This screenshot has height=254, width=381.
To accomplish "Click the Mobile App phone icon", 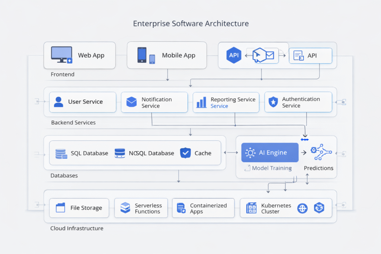I will point(142,55).
